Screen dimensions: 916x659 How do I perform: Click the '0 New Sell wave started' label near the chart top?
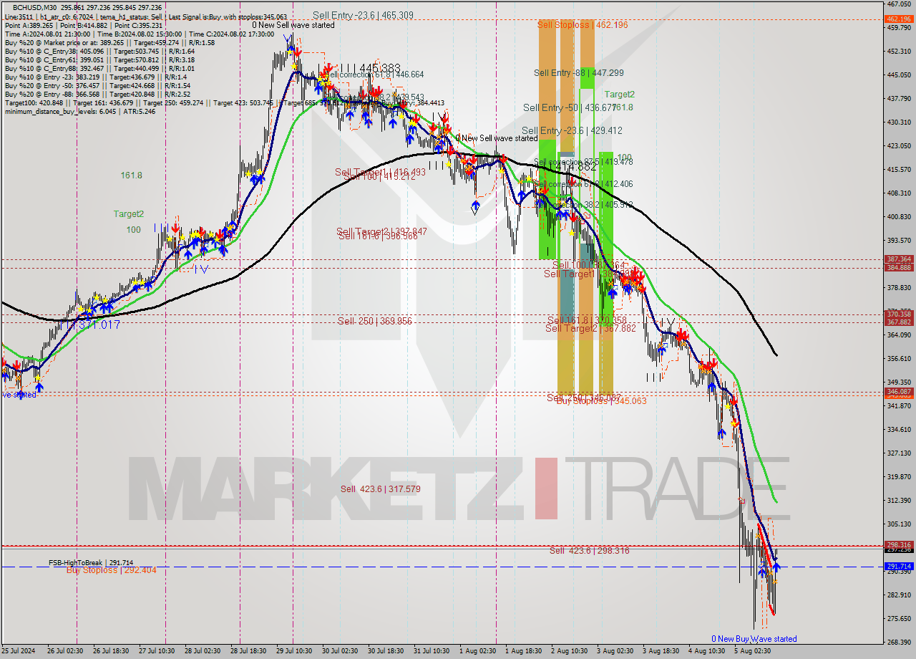pyautogui.click(x=293, y=25)
